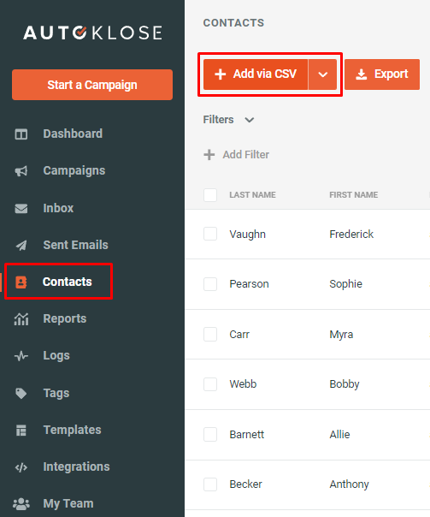Click the Reports chart icon

(x=21, y=318)
